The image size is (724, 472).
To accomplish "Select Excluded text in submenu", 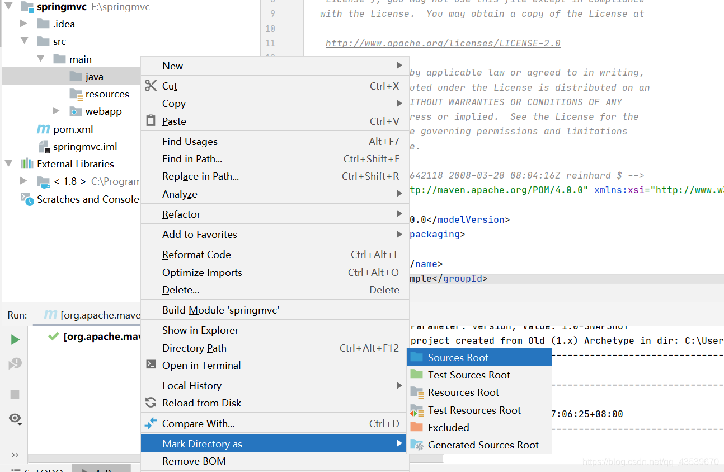I will tap(449, 428).
